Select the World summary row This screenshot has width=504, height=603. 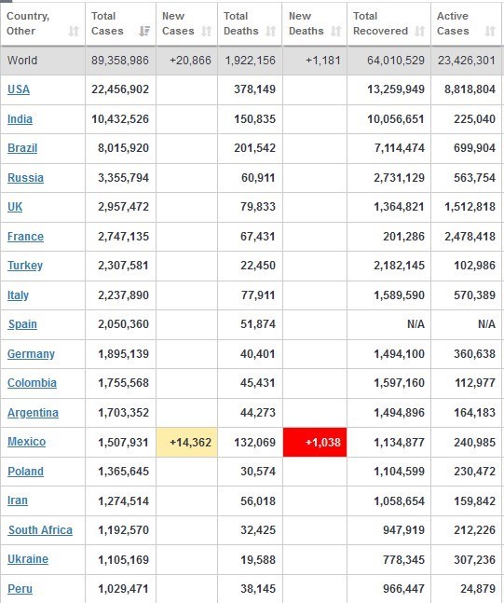251,61
